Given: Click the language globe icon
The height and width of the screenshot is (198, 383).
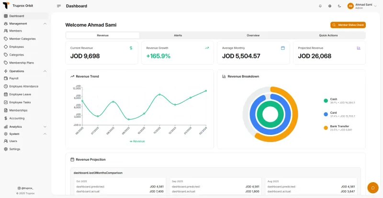Looking at the screenshot, I should point(330,6).
